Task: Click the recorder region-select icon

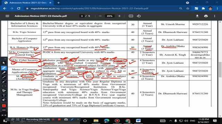Action: pos(23,120)
